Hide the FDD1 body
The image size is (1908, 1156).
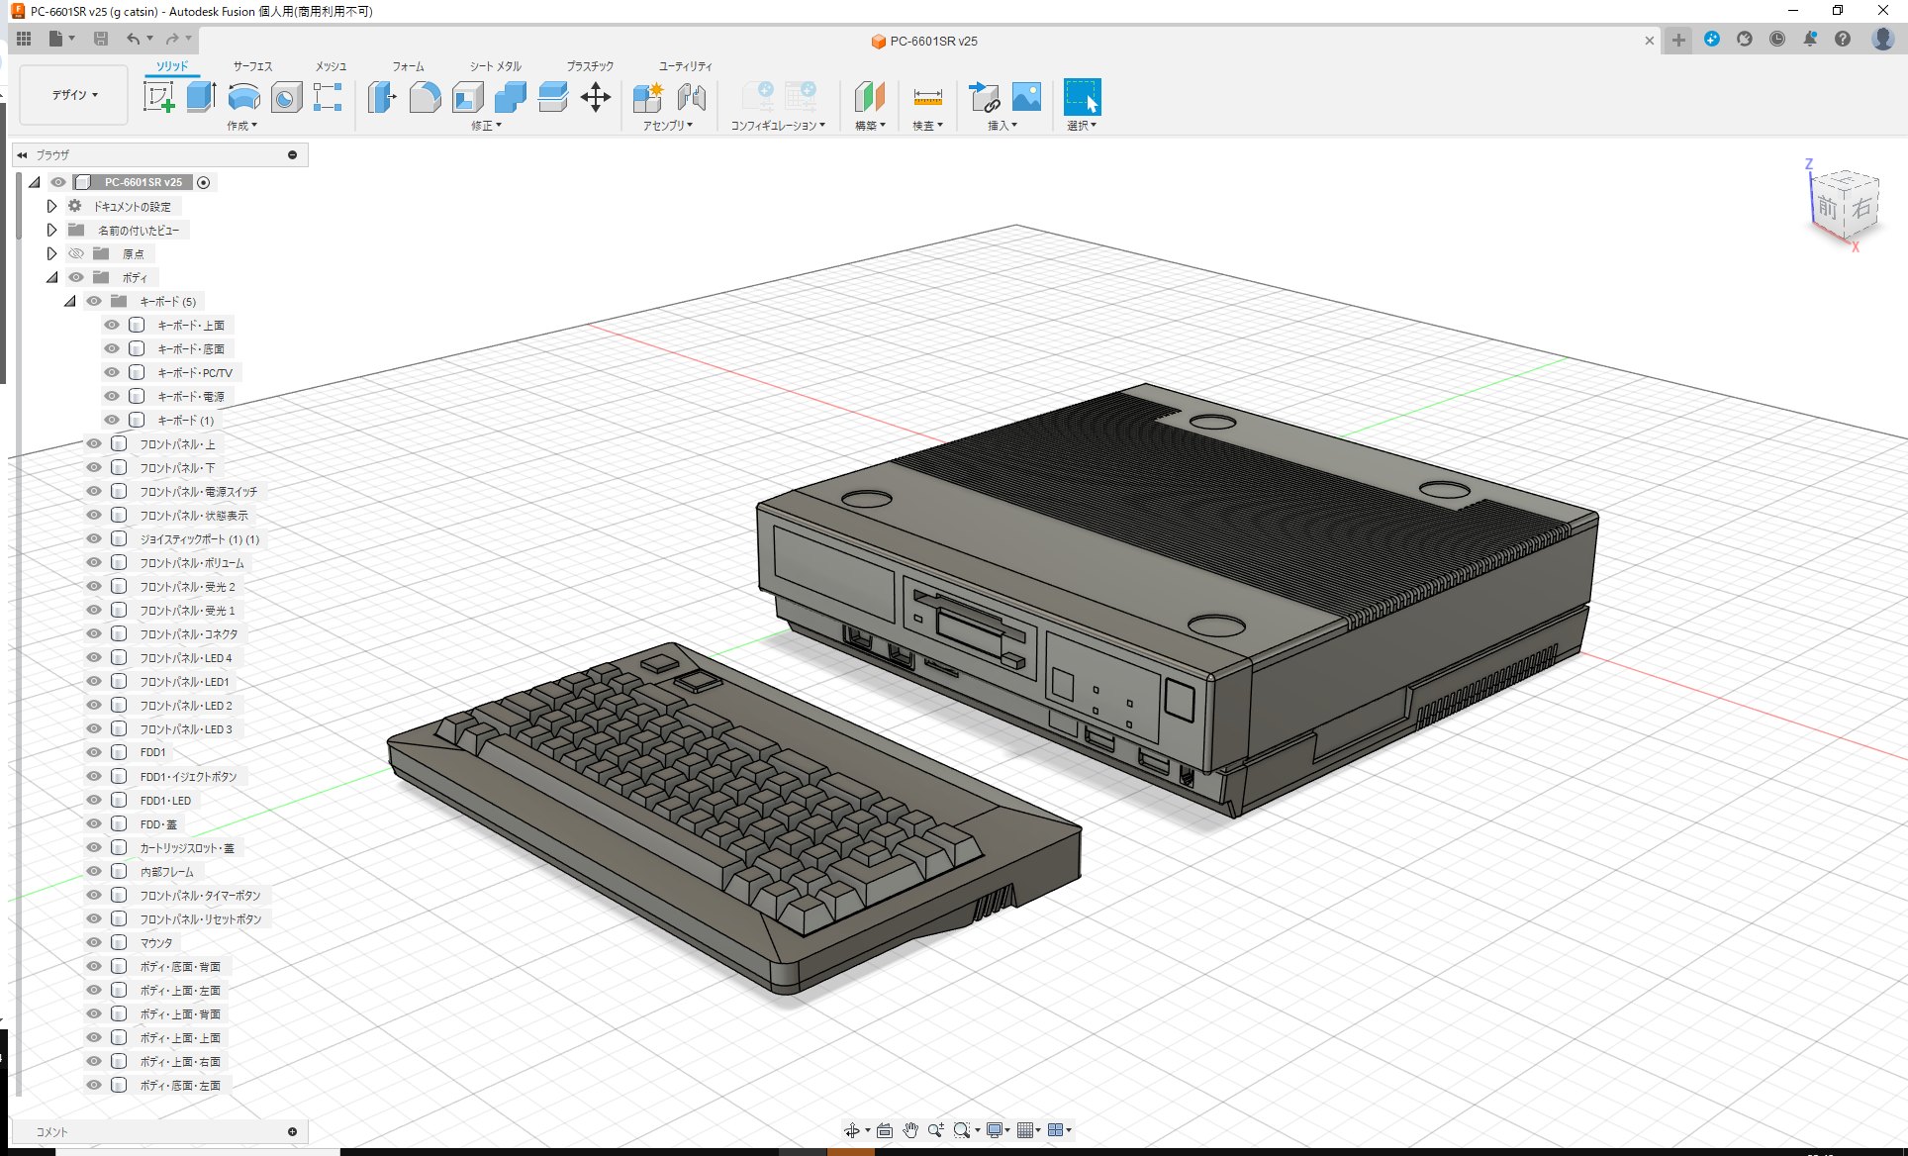(x=93, y=752)
